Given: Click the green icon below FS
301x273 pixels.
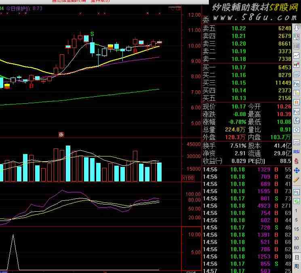Looking at the screenshot, I should pyautogui.click(x=297, y=201).
